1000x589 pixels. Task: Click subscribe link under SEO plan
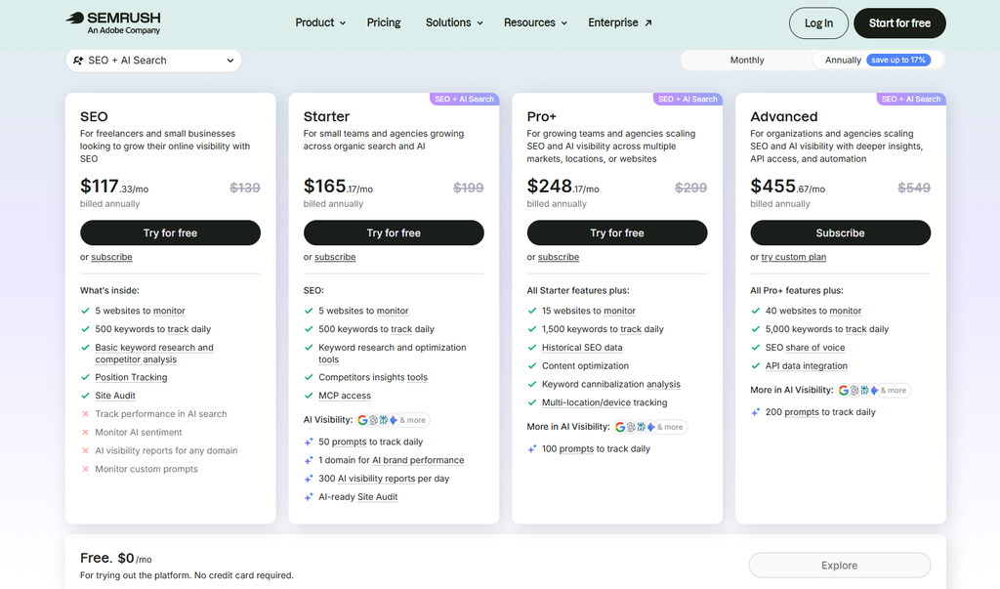pyautogui.click(x=111, y=257)
